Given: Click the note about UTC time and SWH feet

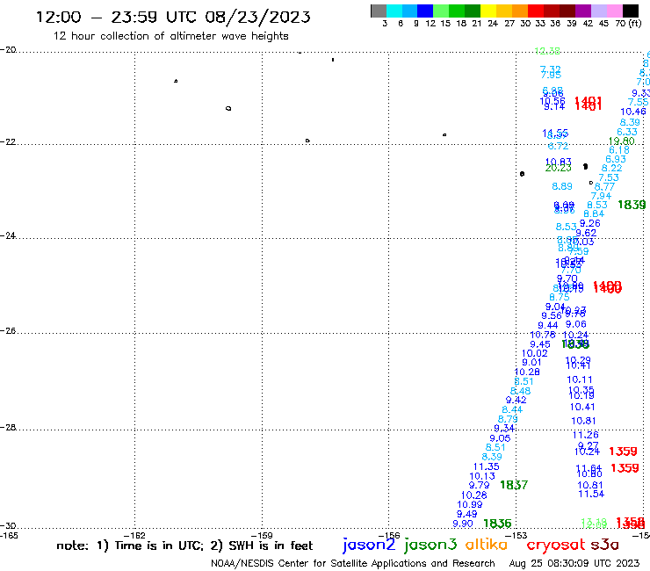Looking at the screenshot, I should coord(184,546).
